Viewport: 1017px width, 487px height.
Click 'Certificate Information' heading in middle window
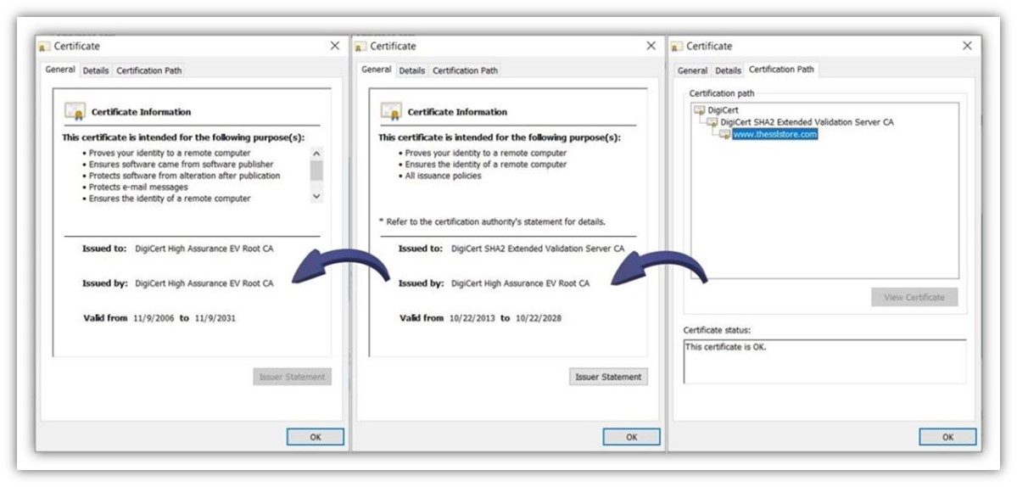pyautogui.click(x=457, y=112)
